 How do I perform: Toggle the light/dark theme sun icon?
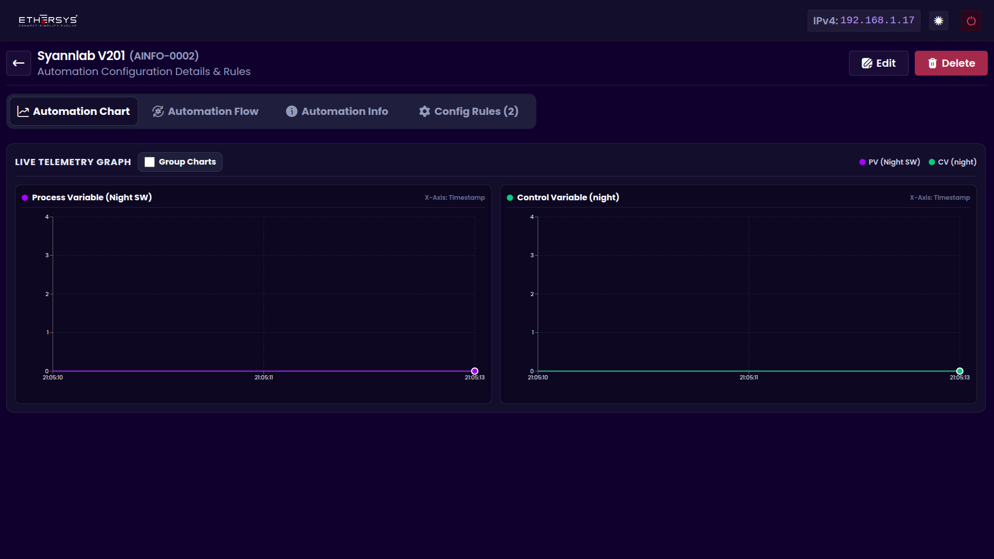[938, 21]
